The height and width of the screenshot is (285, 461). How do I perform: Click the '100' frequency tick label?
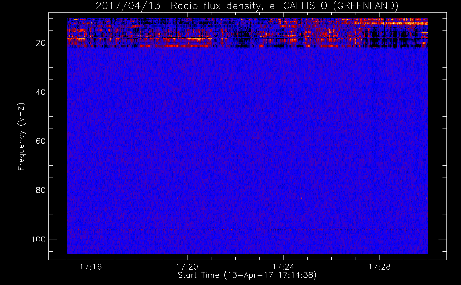(x=38, y=239)
